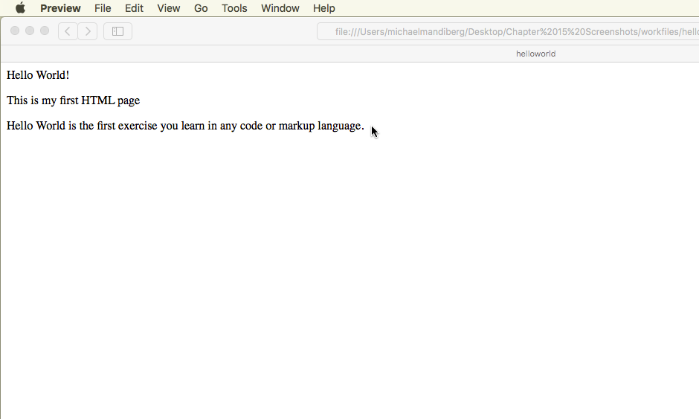
Task: Go forward with the right chevron button
Action: click(88, 31)
